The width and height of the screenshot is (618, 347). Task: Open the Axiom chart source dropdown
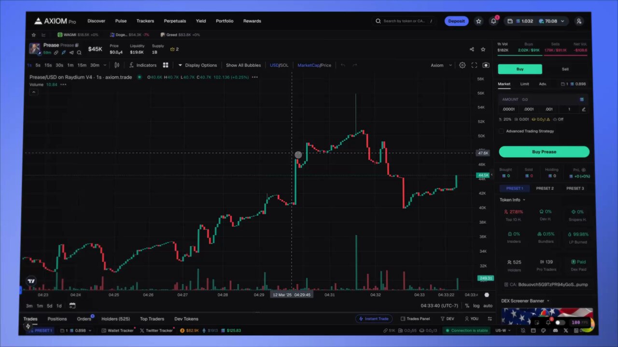pos(441,65)
